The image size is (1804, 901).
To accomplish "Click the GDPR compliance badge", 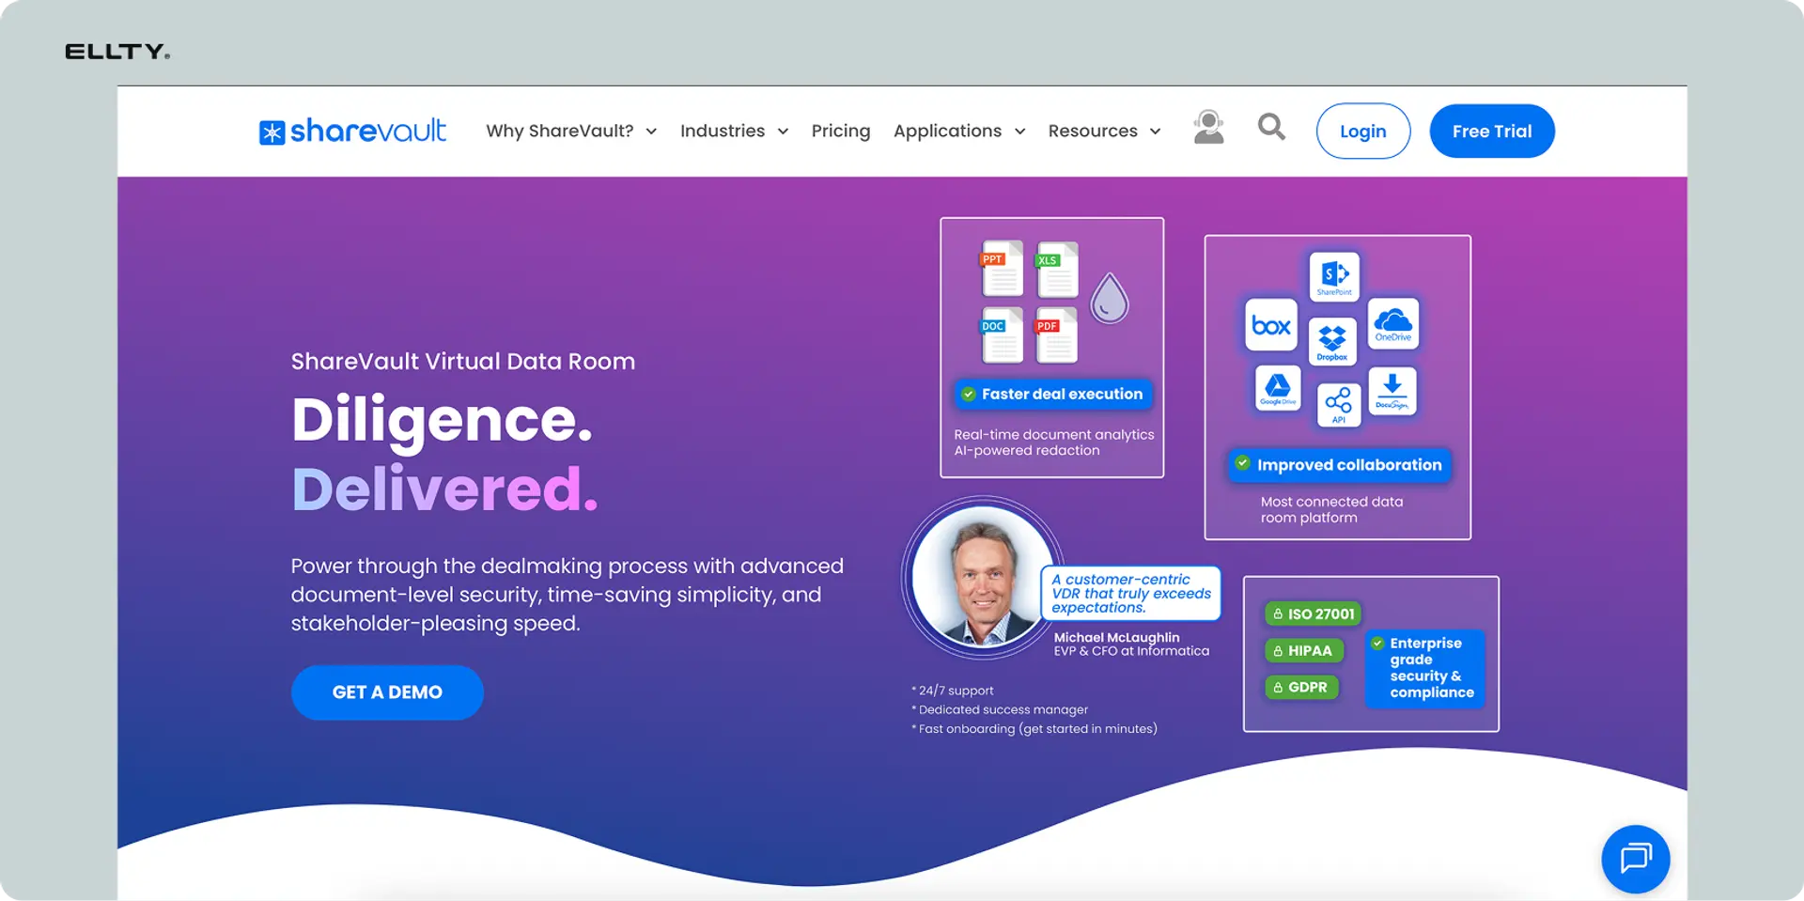I will (x=1301, y=687).
